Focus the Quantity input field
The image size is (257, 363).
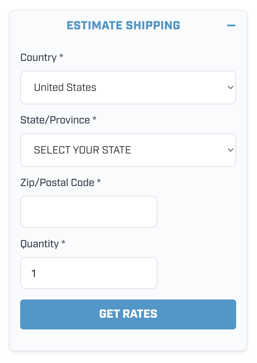pos(89,273)
